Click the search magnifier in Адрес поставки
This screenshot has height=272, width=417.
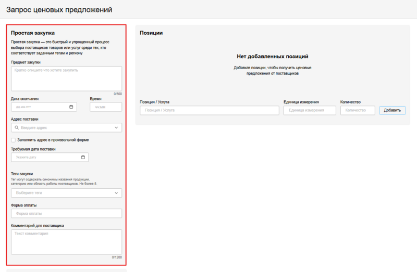coord(17,127)
